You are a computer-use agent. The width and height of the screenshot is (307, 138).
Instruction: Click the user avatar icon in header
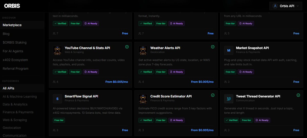275,6
